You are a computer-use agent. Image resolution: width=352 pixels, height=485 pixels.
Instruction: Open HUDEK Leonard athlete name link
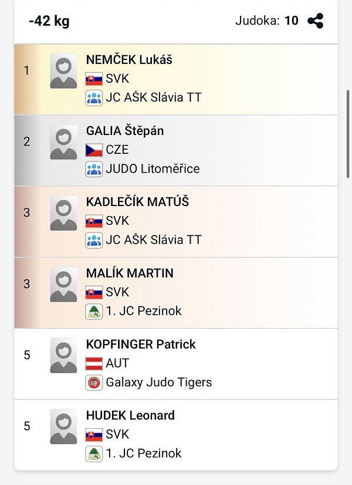130,415
